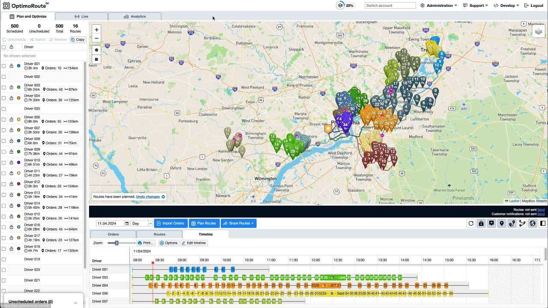Click the Plan Routes button
This screenshot has height=308, width=548.
[204, 223]
